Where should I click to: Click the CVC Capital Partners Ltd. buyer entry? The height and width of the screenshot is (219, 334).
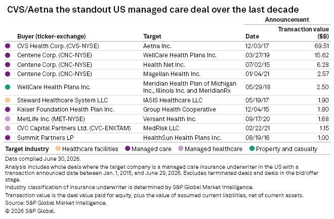(74, 128)
